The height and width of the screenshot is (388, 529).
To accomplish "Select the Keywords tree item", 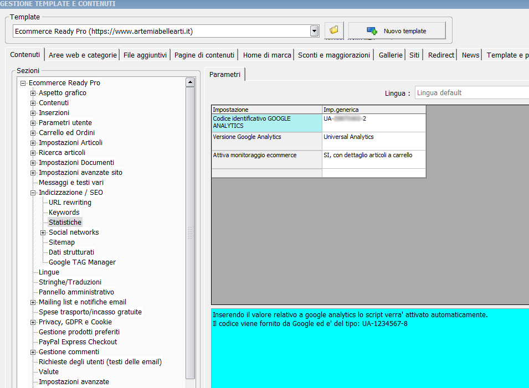I will [x=64, y=213].
